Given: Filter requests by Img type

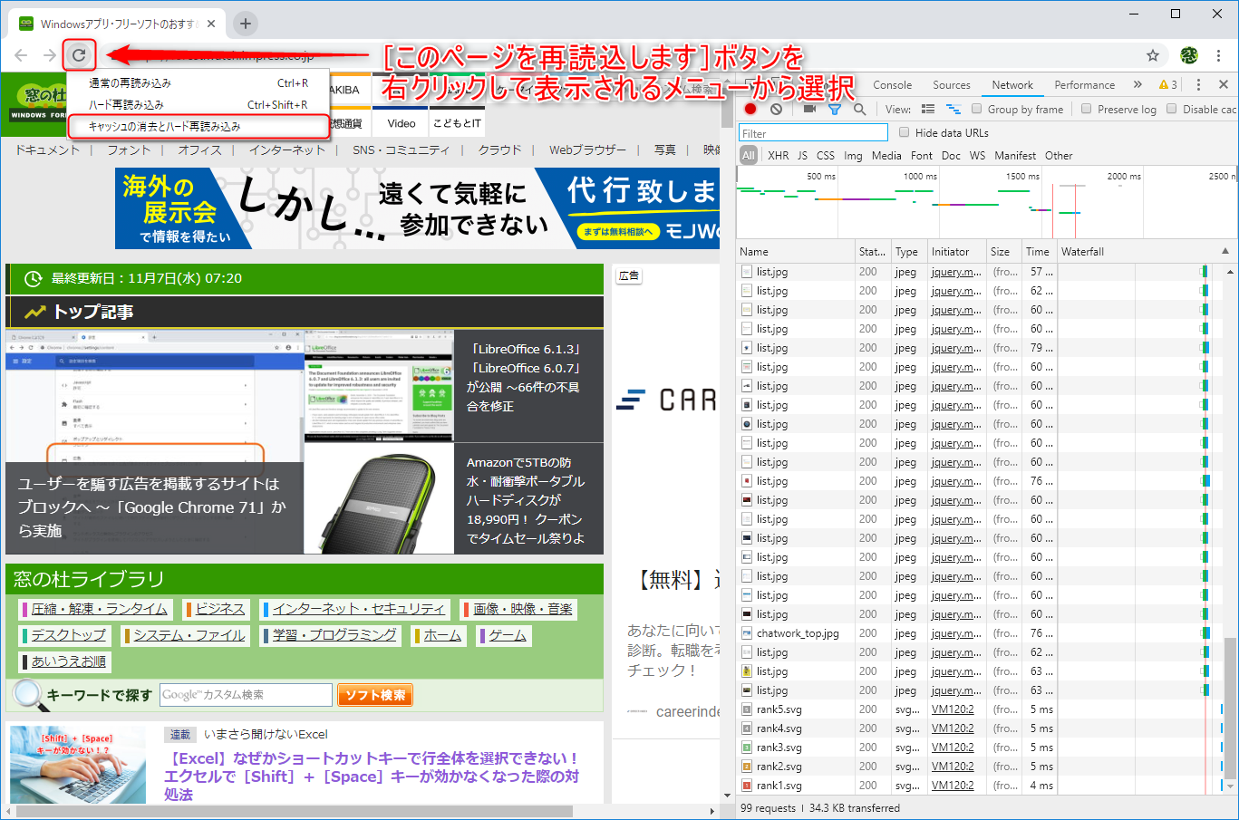Looking at the screenshot, I should tap(853, 155).
